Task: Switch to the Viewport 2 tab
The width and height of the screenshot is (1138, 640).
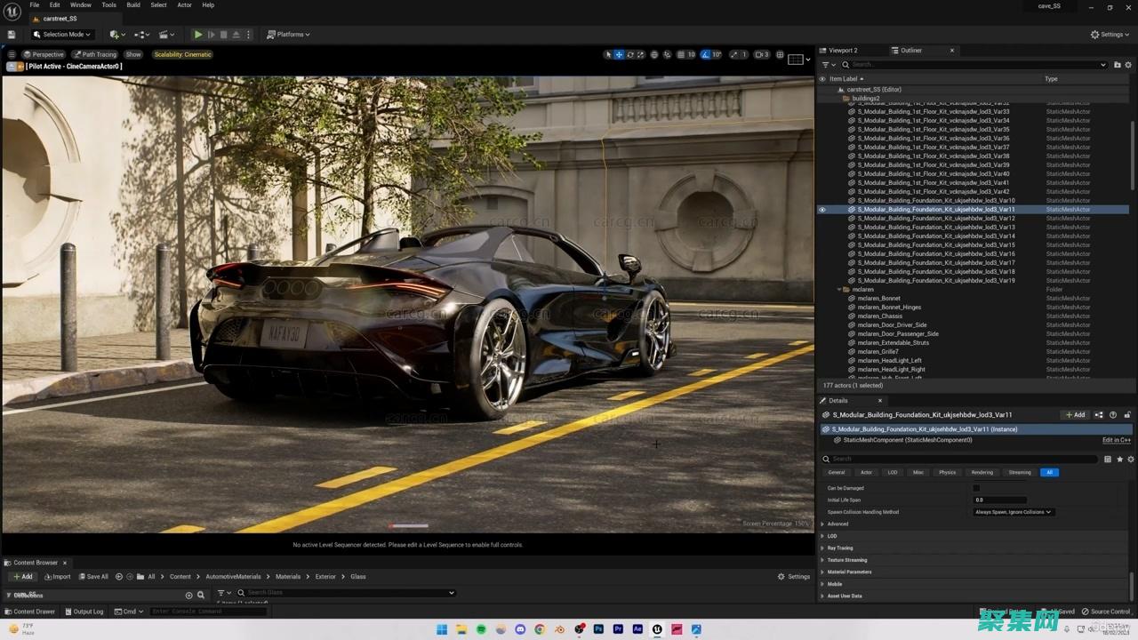Action: tap(843, 51)
